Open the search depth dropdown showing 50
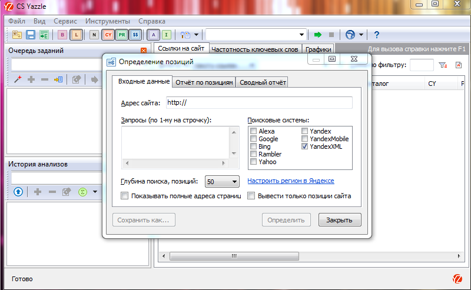 coord(221,181)
